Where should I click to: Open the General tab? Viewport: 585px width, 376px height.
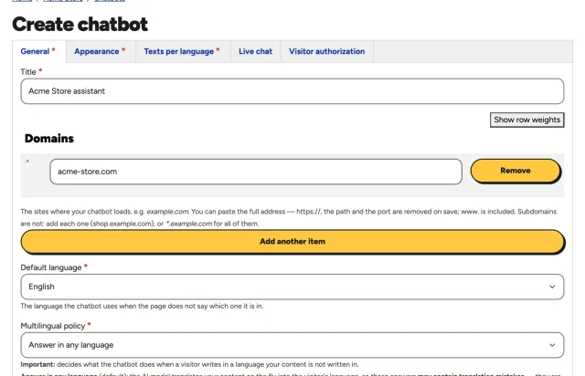pos(38,51)
